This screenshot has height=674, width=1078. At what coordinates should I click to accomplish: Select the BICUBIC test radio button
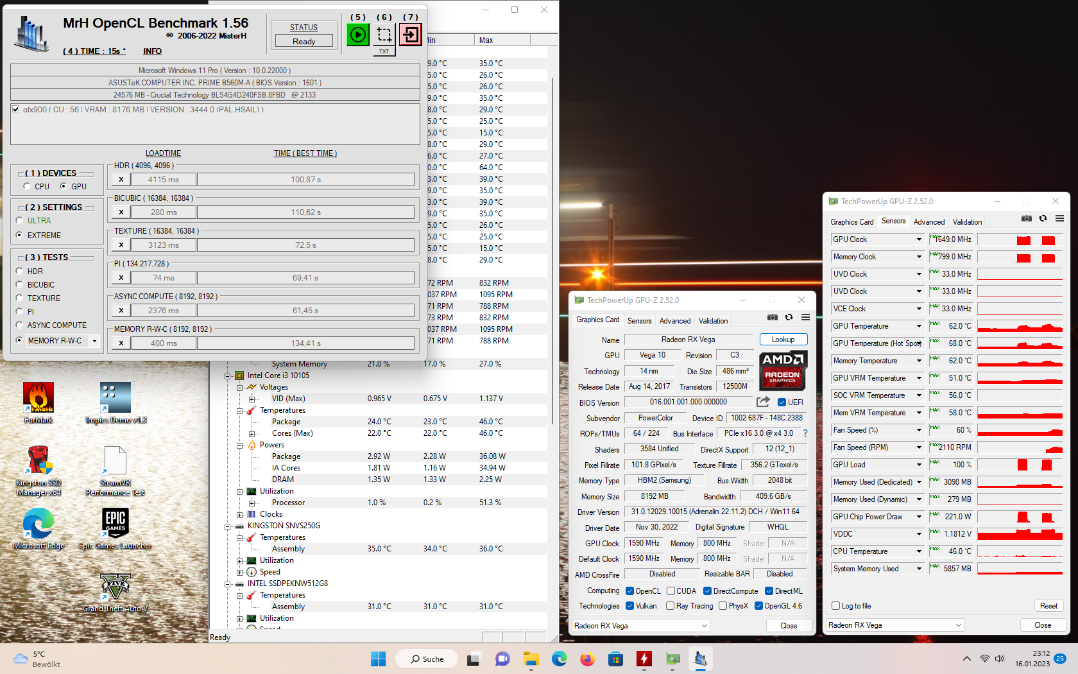[x=19, y=284]
